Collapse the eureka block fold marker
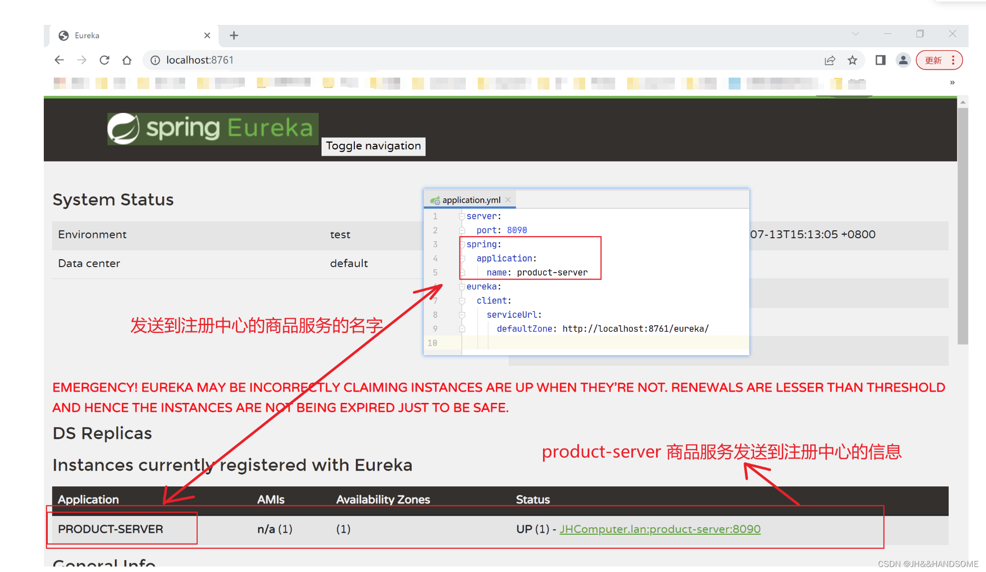 pyautogui.click(x=462, y=286)
